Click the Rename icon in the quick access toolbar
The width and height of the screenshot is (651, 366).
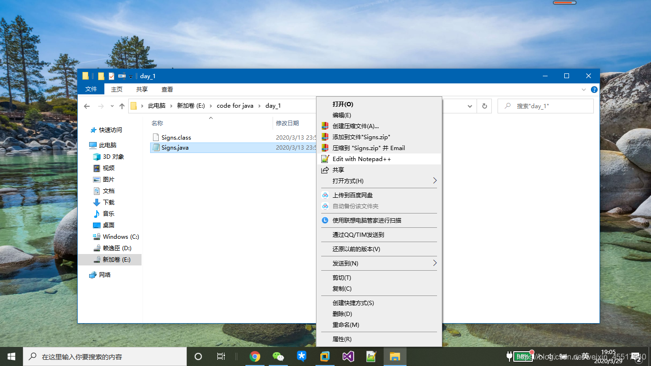click(x=122, y=76)
